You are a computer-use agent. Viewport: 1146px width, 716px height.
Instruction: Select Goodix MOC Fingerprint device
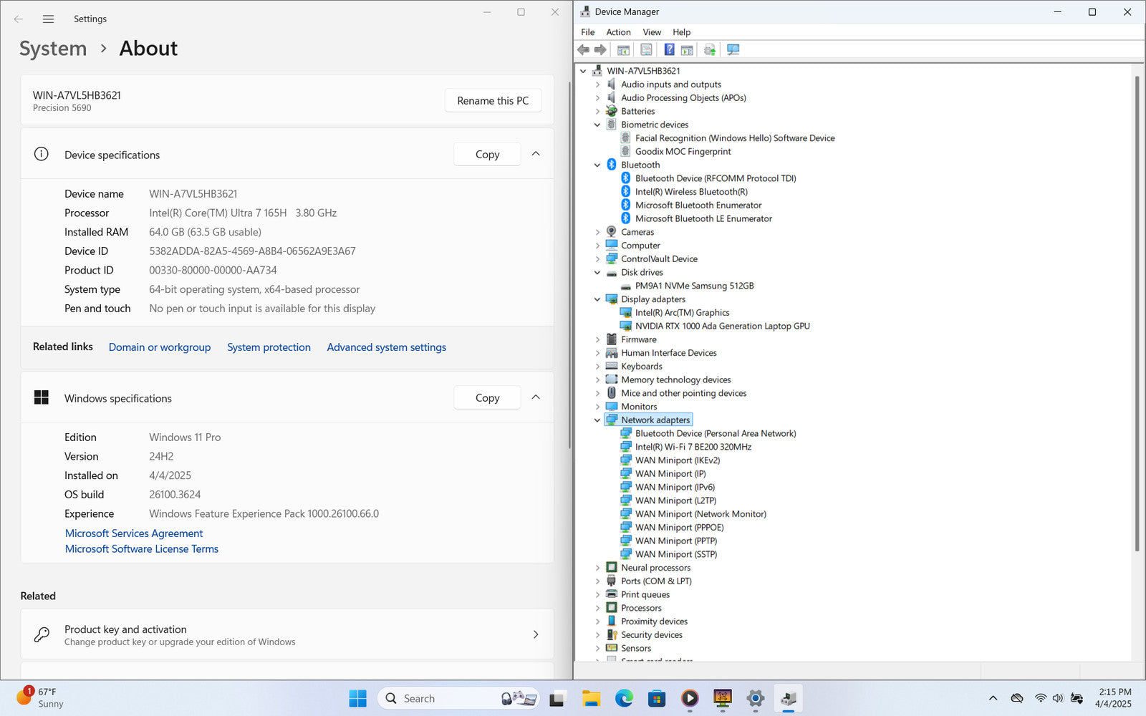click(x=683, y=151)
